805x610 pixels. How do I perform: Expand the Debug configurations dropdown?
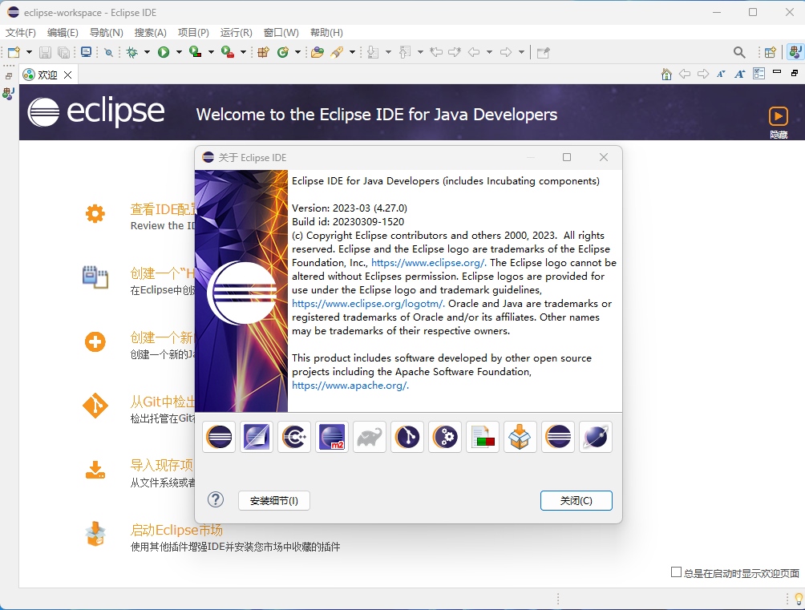[x=147, y=52]
